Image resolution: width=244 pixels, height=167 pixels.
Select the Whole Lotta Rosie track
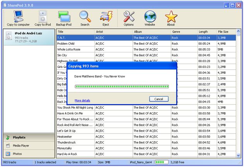146,49
